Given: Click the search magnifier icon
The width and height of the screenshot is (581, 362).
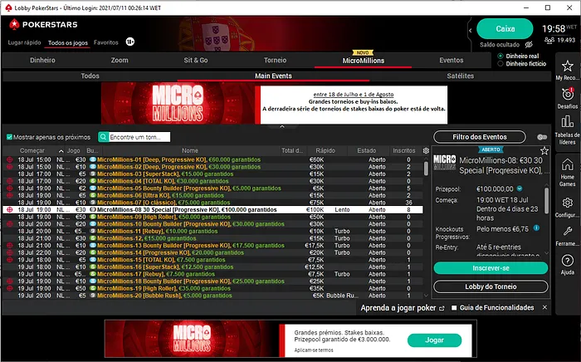Looking at the screenshot, I should click(x=104, y=137).
